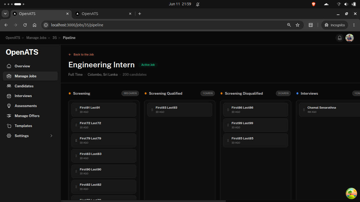Click the 35 breadcrumb link
The image size is (360, 202).
click(x=55, y=38)
